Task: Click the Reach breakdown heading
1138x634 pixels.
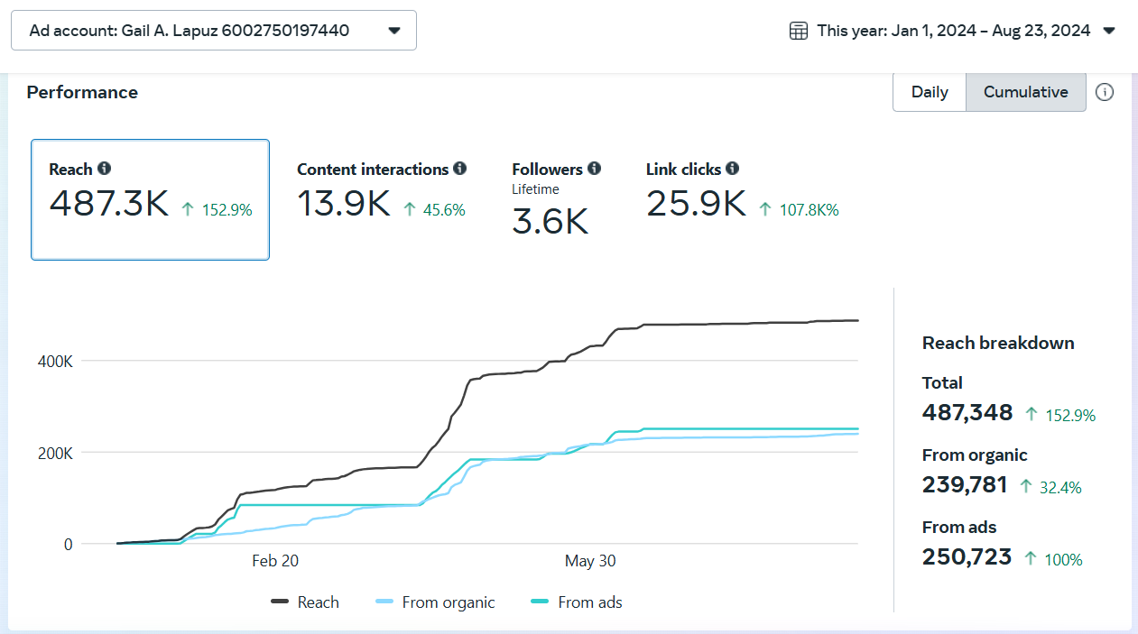Action: pyautogui.click(x=998, y=343)
